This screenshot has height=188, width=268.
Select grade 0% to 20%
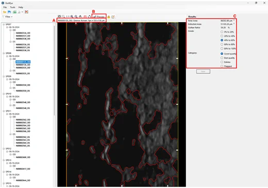(222, 32)
